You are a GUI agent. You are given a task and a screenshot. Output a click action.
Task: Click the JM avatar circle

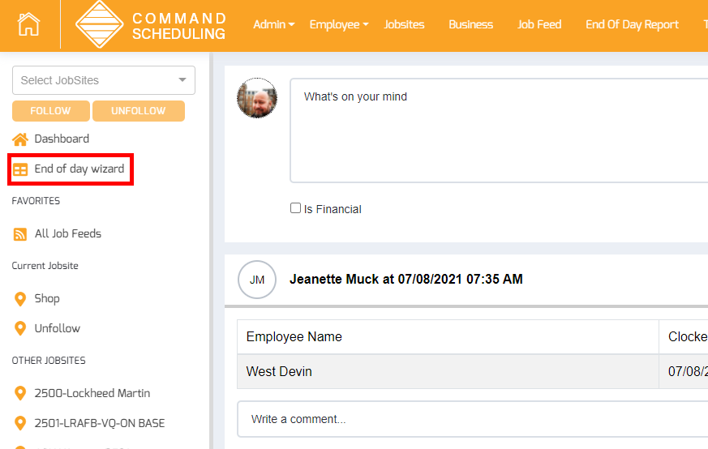coord(257,280)
